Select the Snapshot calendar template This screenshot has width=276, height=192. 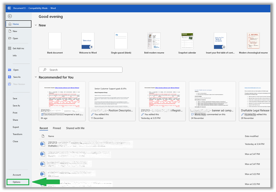[x=187, y=43]
